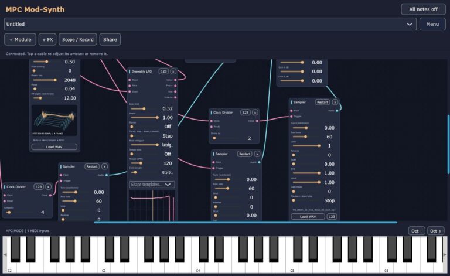
Task: Restart the Sampler beside divide-by-4 Clock Divider
Action: [92, 166]
